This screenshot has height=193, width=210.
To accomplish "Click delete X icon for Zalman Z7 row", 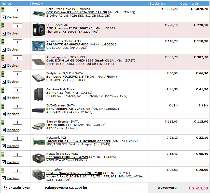I will pyautogui.click(x=4, y=98).
